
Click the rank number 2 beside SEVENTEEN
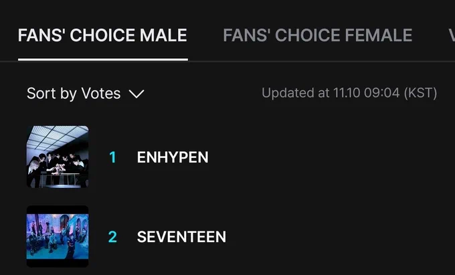point(112,237)
